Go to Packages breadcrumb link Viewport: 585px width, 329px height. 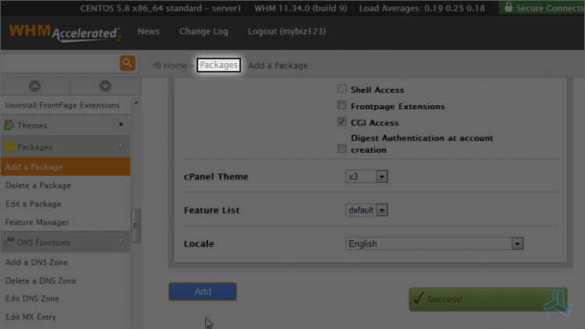[x=218, y=65]
